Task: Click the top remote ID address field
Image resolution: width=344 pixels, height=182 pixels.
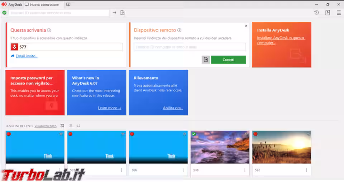Action: [59, 13]
